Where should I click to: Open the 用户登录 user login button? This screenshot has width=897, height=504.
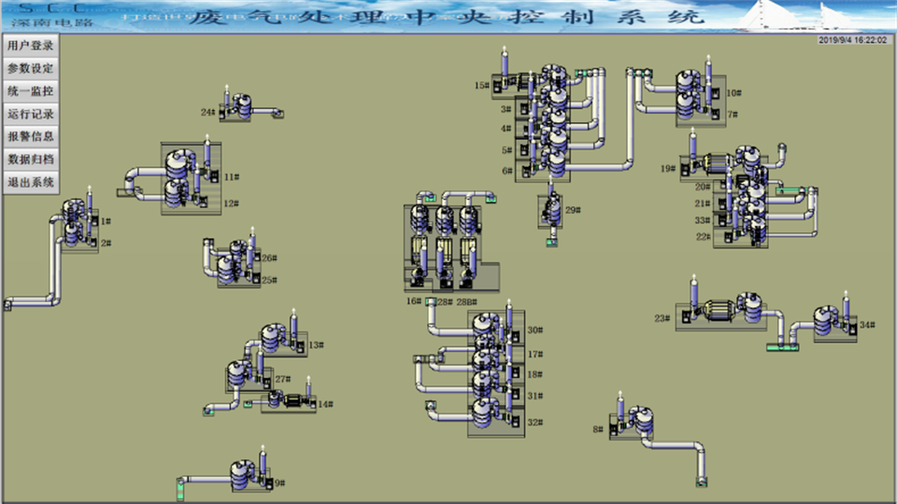(x=31, y=45)
